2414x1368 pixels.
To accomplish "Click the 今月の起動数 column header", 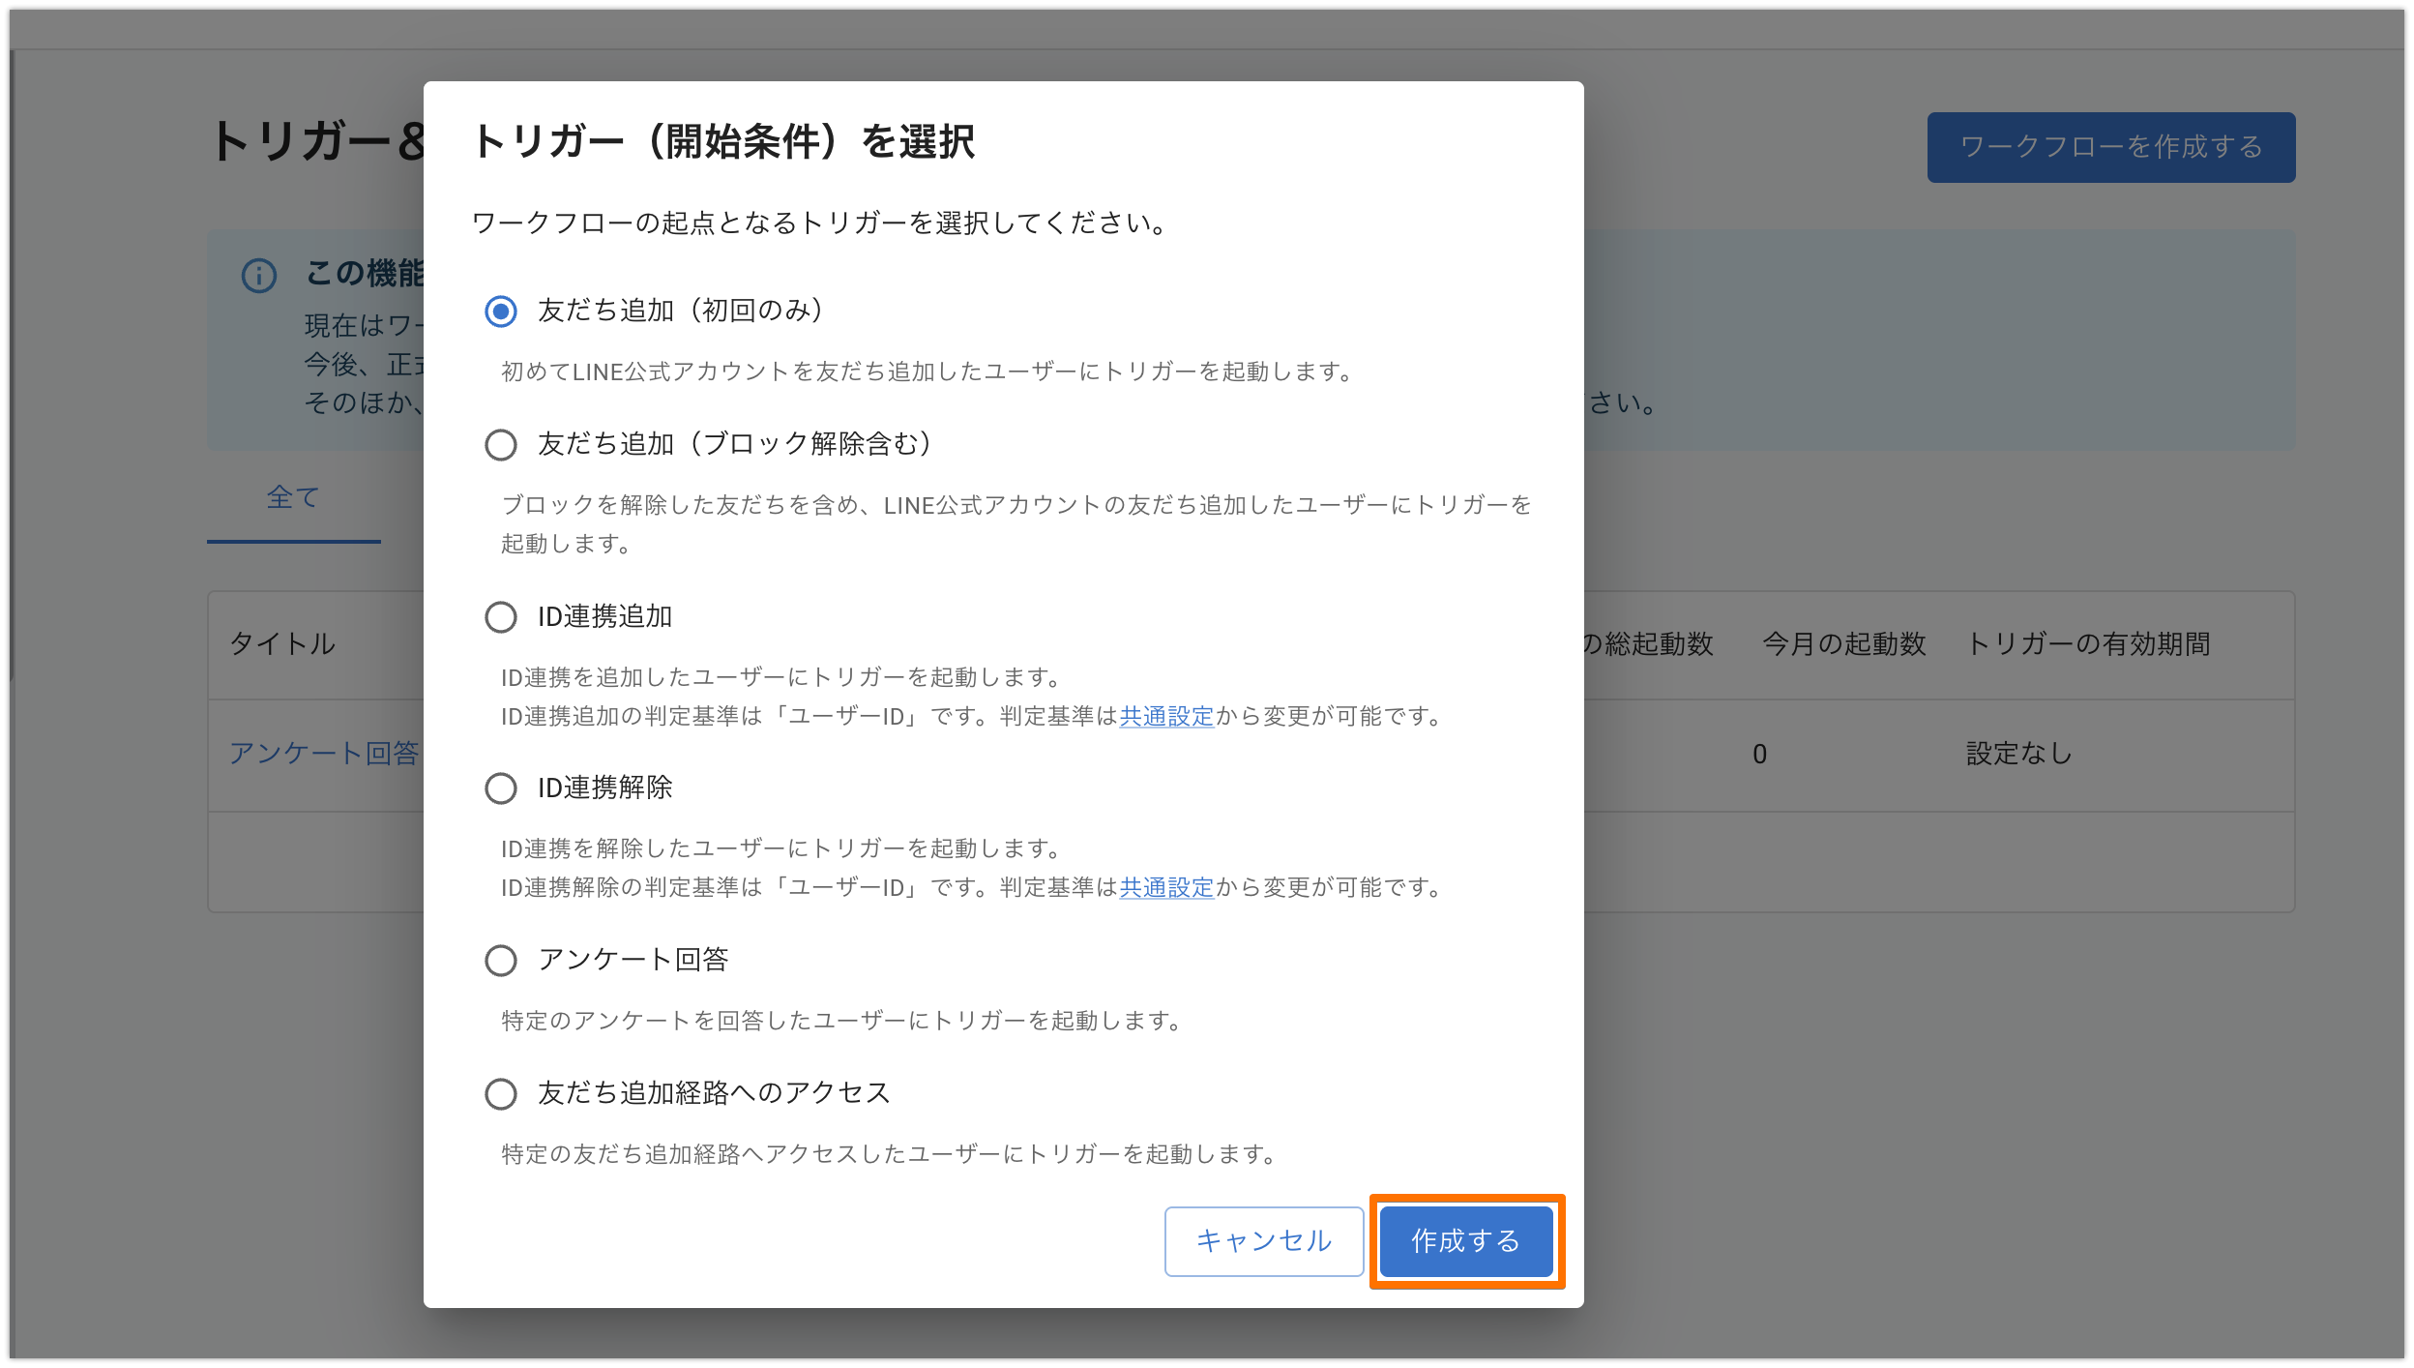I will click(1843, 644).
